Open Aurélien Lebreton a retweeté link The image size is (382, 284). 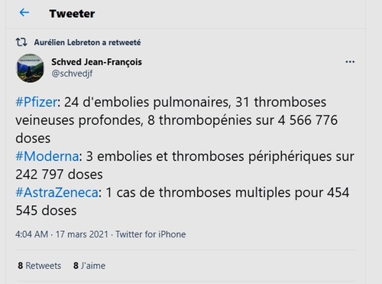[x=87, y=42]
